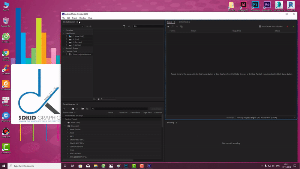
Task: Open the File menu
Action: [x=63, y=18]
